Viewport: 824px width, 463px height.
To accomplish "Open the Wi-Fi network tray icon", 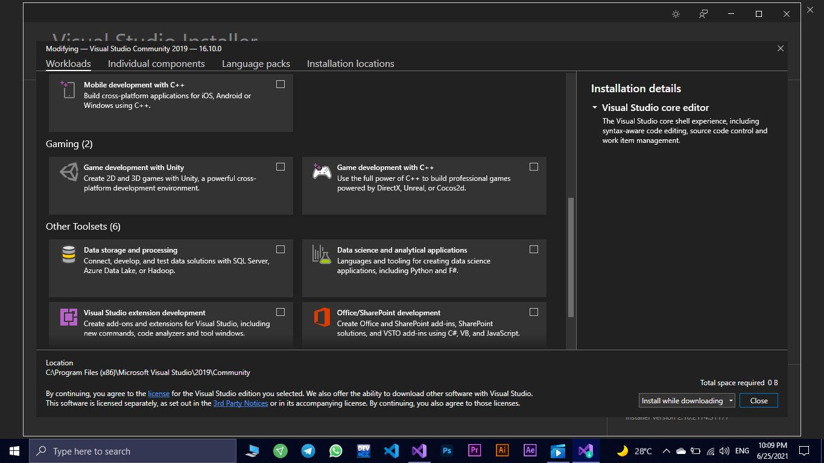I will coord(711,451).
